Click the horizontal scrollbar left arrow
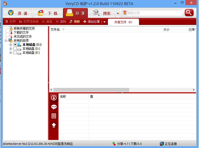 click(x=51, y=90)
